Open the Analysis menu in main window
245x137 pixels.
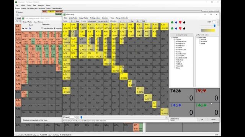click(41, 5)
